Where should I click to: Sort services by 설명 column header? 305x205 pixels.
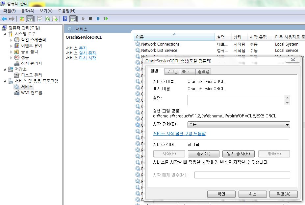pyautogui.click(x=223, y=37)
